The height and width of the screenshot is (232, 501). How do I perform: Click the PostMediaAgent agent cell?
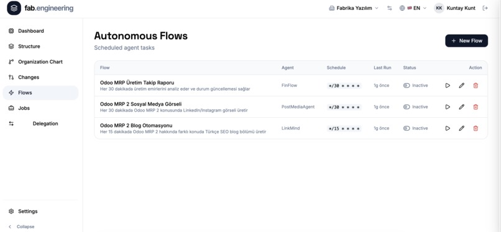(x=298, y=107)
